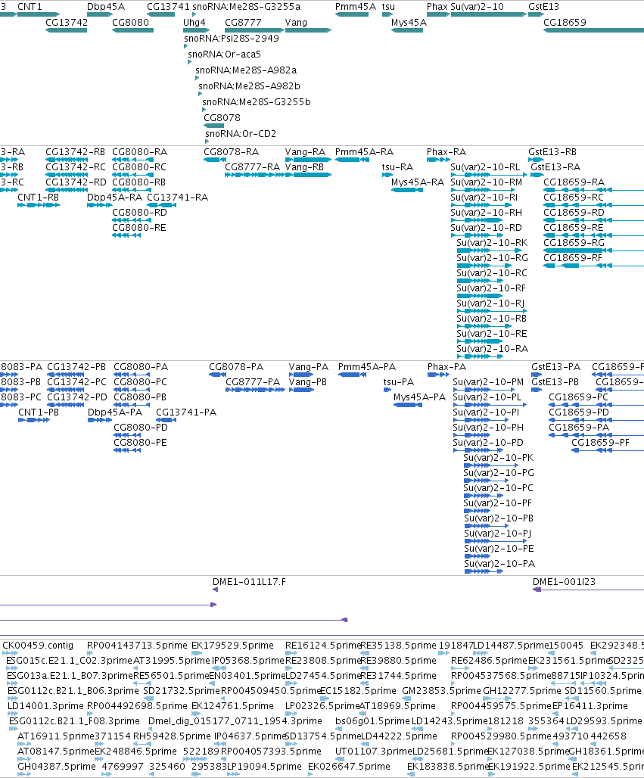Viewport: 644px width, 778px height.
Task: Click the Phax-RA transcript label
Action: tap(446, 152)
